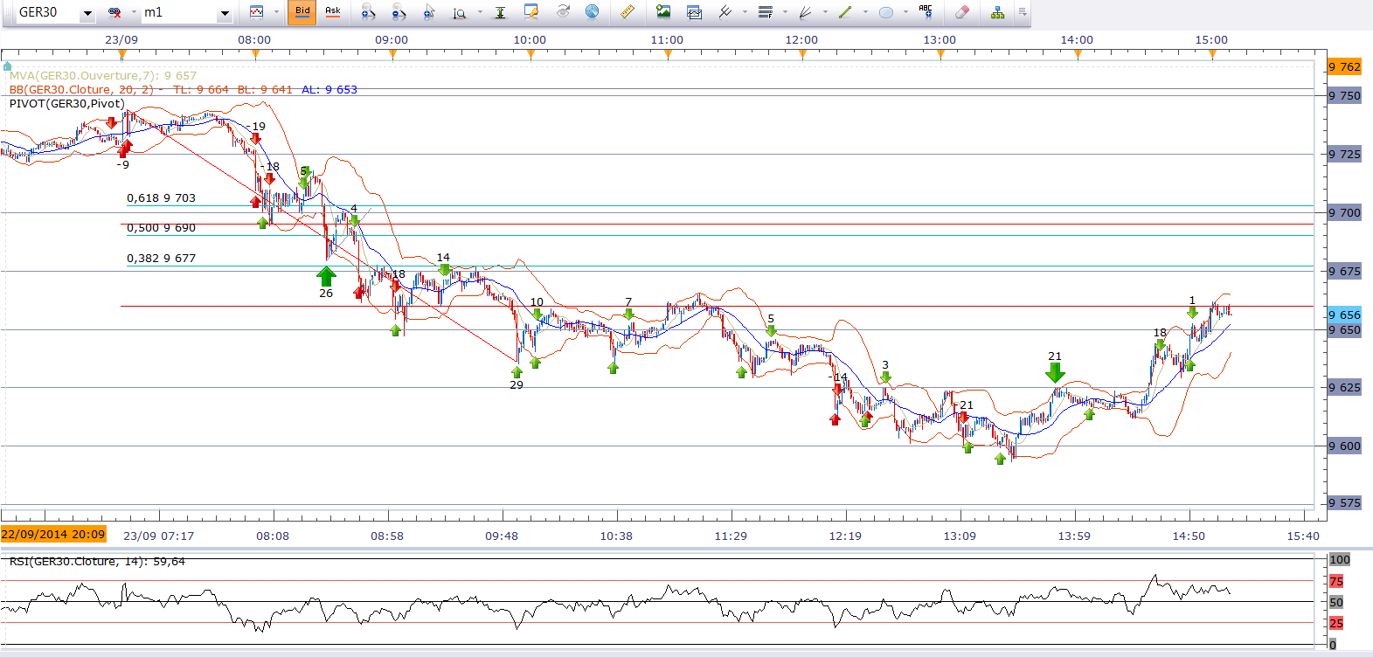Choose the green trend line tool

coord(844,12)
